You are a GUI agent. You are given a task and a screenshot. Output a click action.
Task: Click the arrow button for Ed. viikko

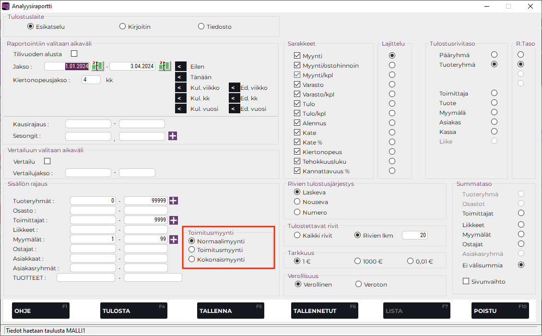click(x=234, y=87)
